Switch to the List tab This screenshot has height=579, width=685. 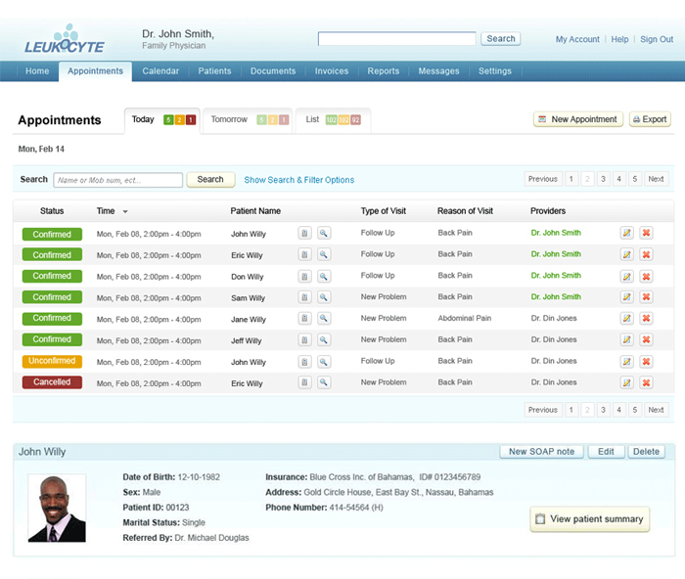pyautogui.click(x=333, y=120)
